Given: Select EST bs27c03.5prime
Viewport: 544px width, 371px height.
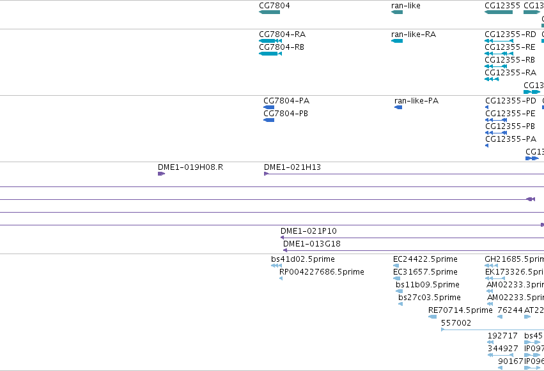Looking at the screenshot, I should pyautogui.click(x=400, y=304).
